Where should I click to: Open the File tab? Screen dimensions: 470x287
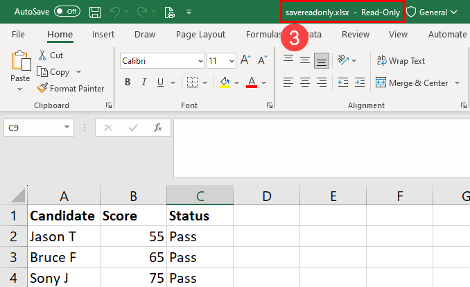18,35
